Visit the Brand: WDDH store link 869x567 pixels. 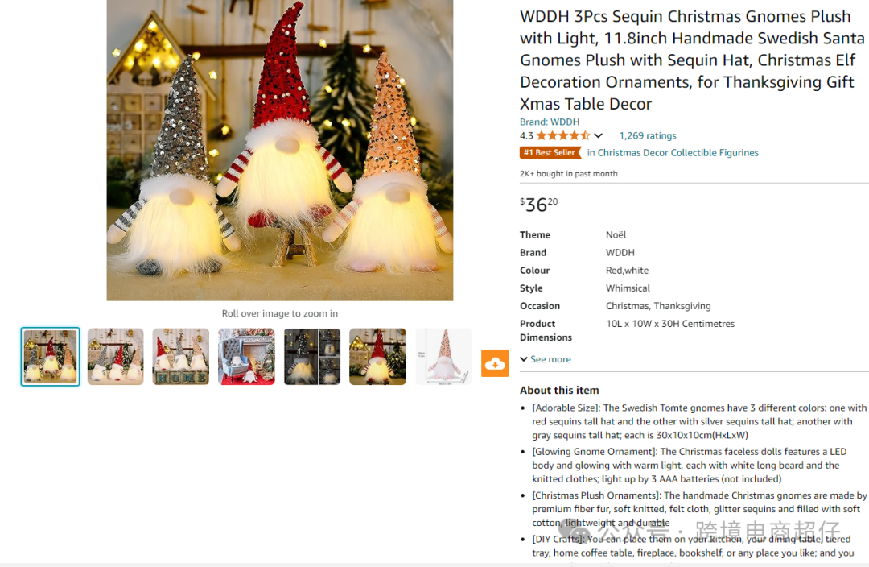click(550, 122)
